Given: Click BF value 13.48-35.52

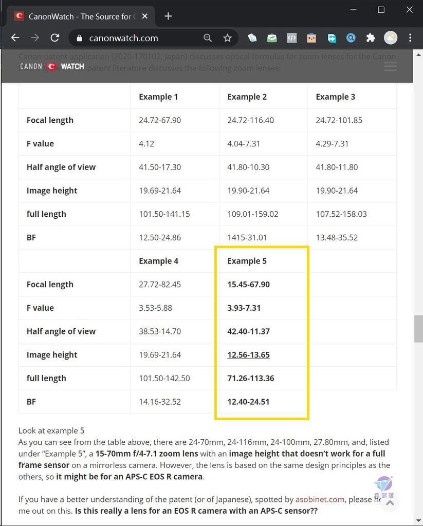Looking at the screenshot, I should pos(337,237).
